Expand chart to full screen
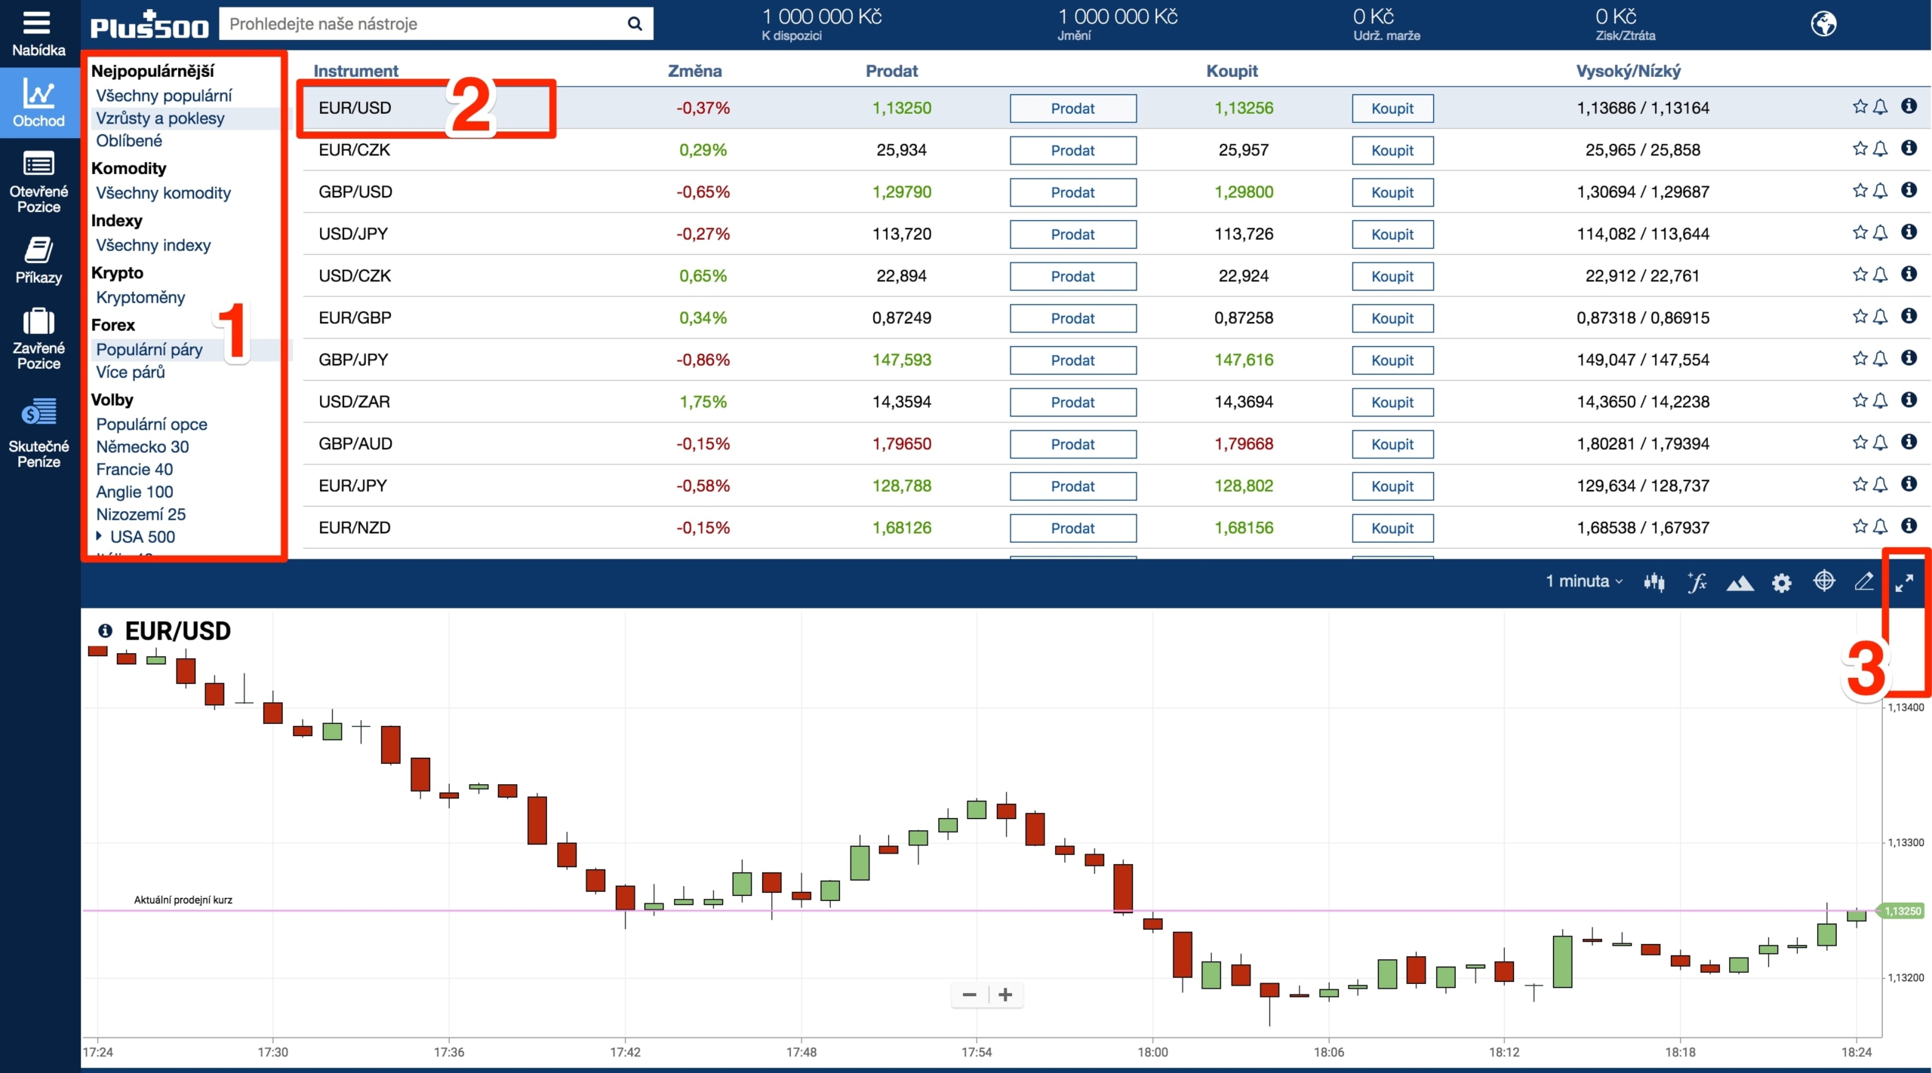1932x1073 pixels. click(x=1904, y=582)
